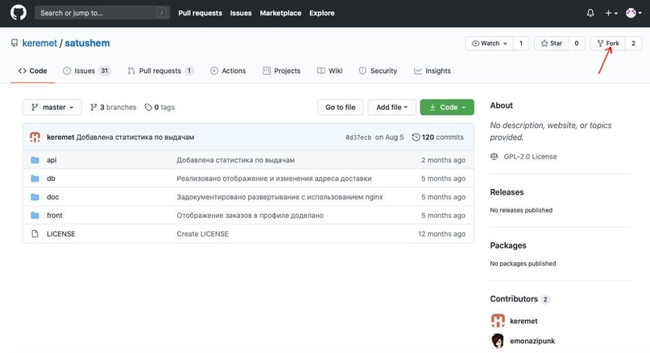The width and height of the screenshot is (650, 353).
Task: Open the db row commit message
Action: (274, 179)
